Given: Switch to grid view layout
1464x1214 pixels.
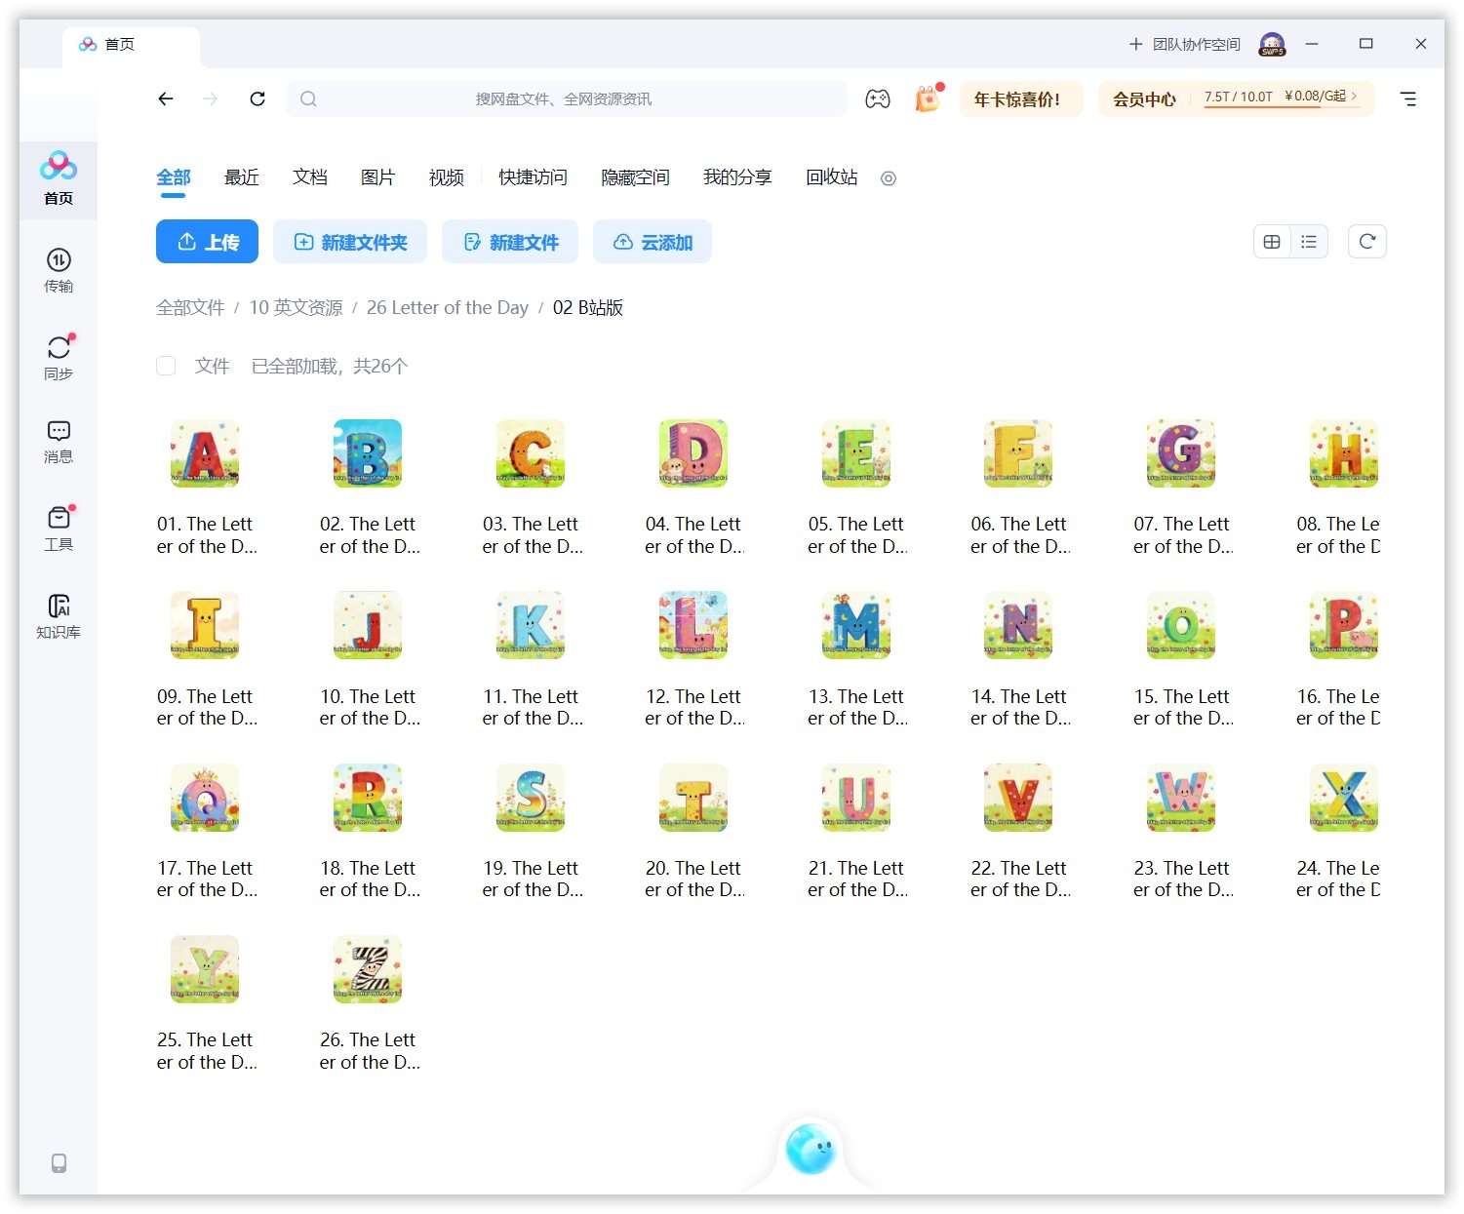Looking at the screenshot, I should click(x=1272, y=242).
